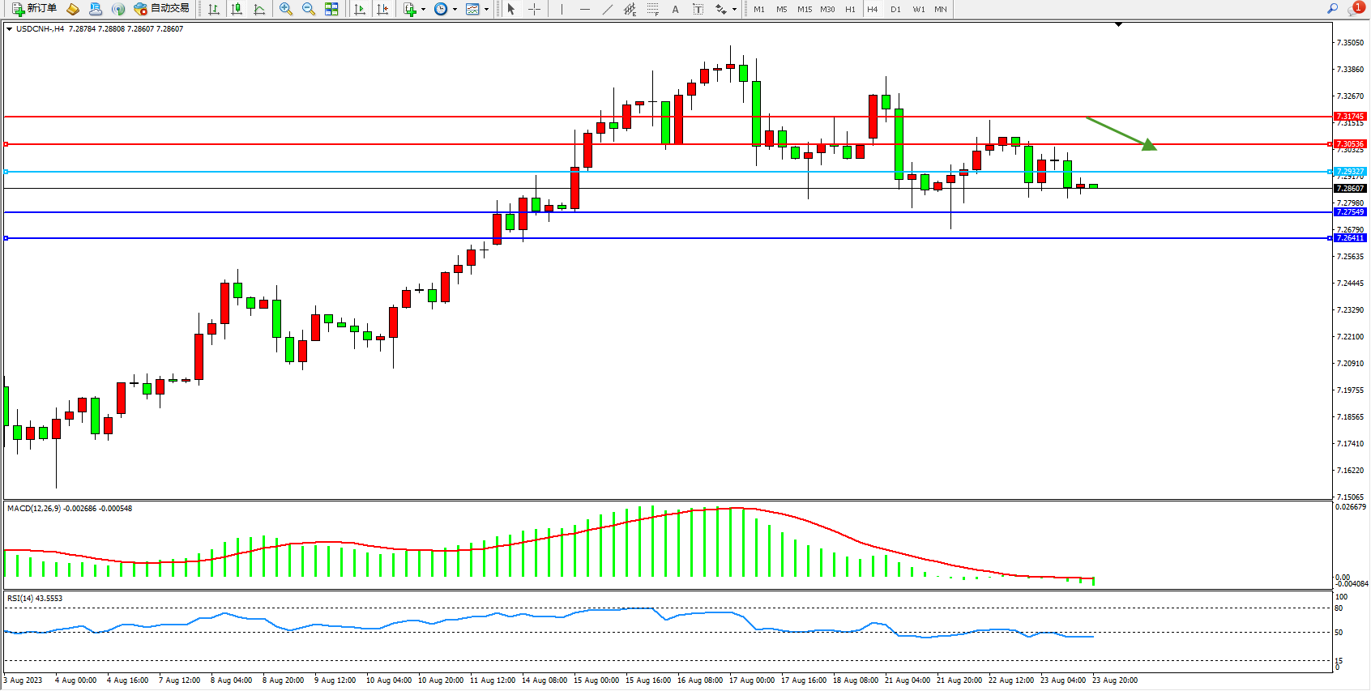Viewport: 1371px width, 691px height.
Task: Select the Fibonacci retracement tool
Action: pos(653,9)
